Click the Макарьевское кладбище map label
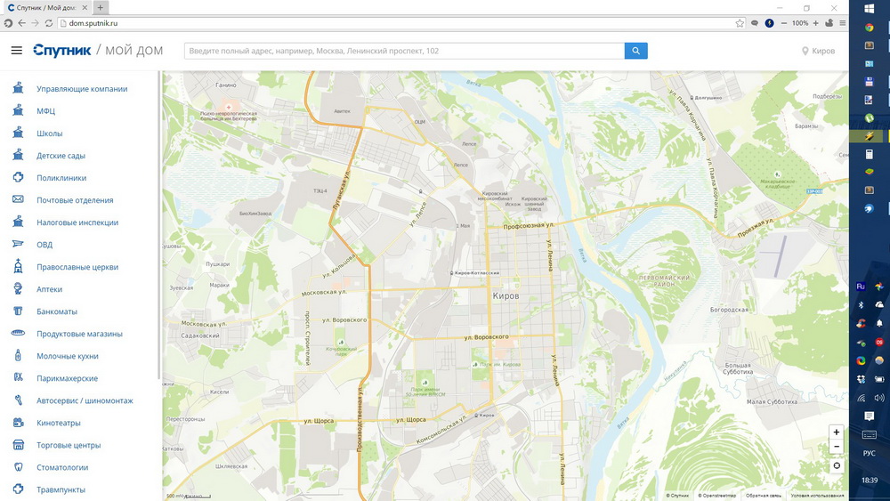The height and width of the screenshot is (501, 890). pos(778,184)
